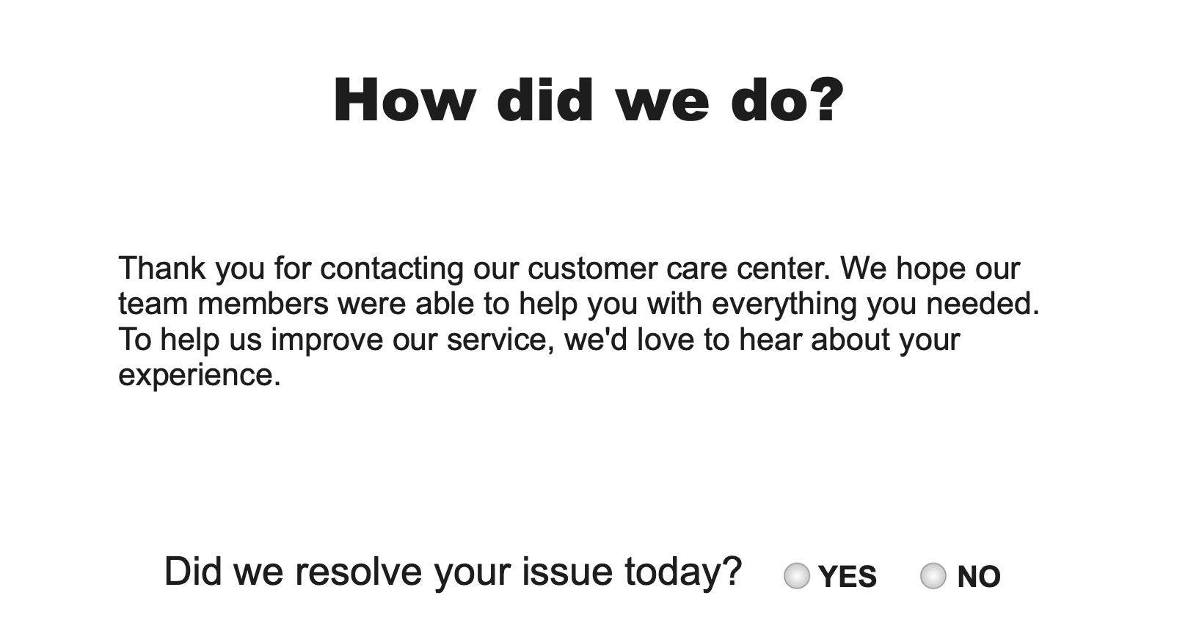Click 'improve our service' in the paragraph
This screenshot has height=634, width=1177.
(x=411, y=340)
